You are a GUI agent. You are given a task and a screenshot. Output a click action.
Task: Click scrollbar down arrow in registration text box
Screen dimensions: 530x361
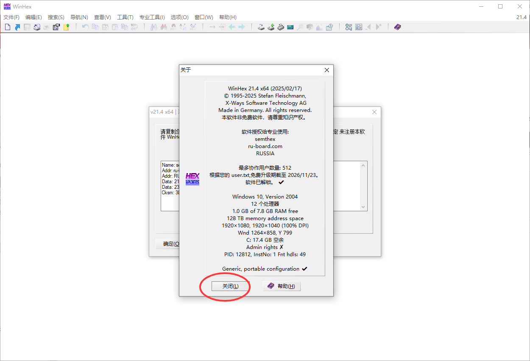pyautogui.click(x=363, y=207)
